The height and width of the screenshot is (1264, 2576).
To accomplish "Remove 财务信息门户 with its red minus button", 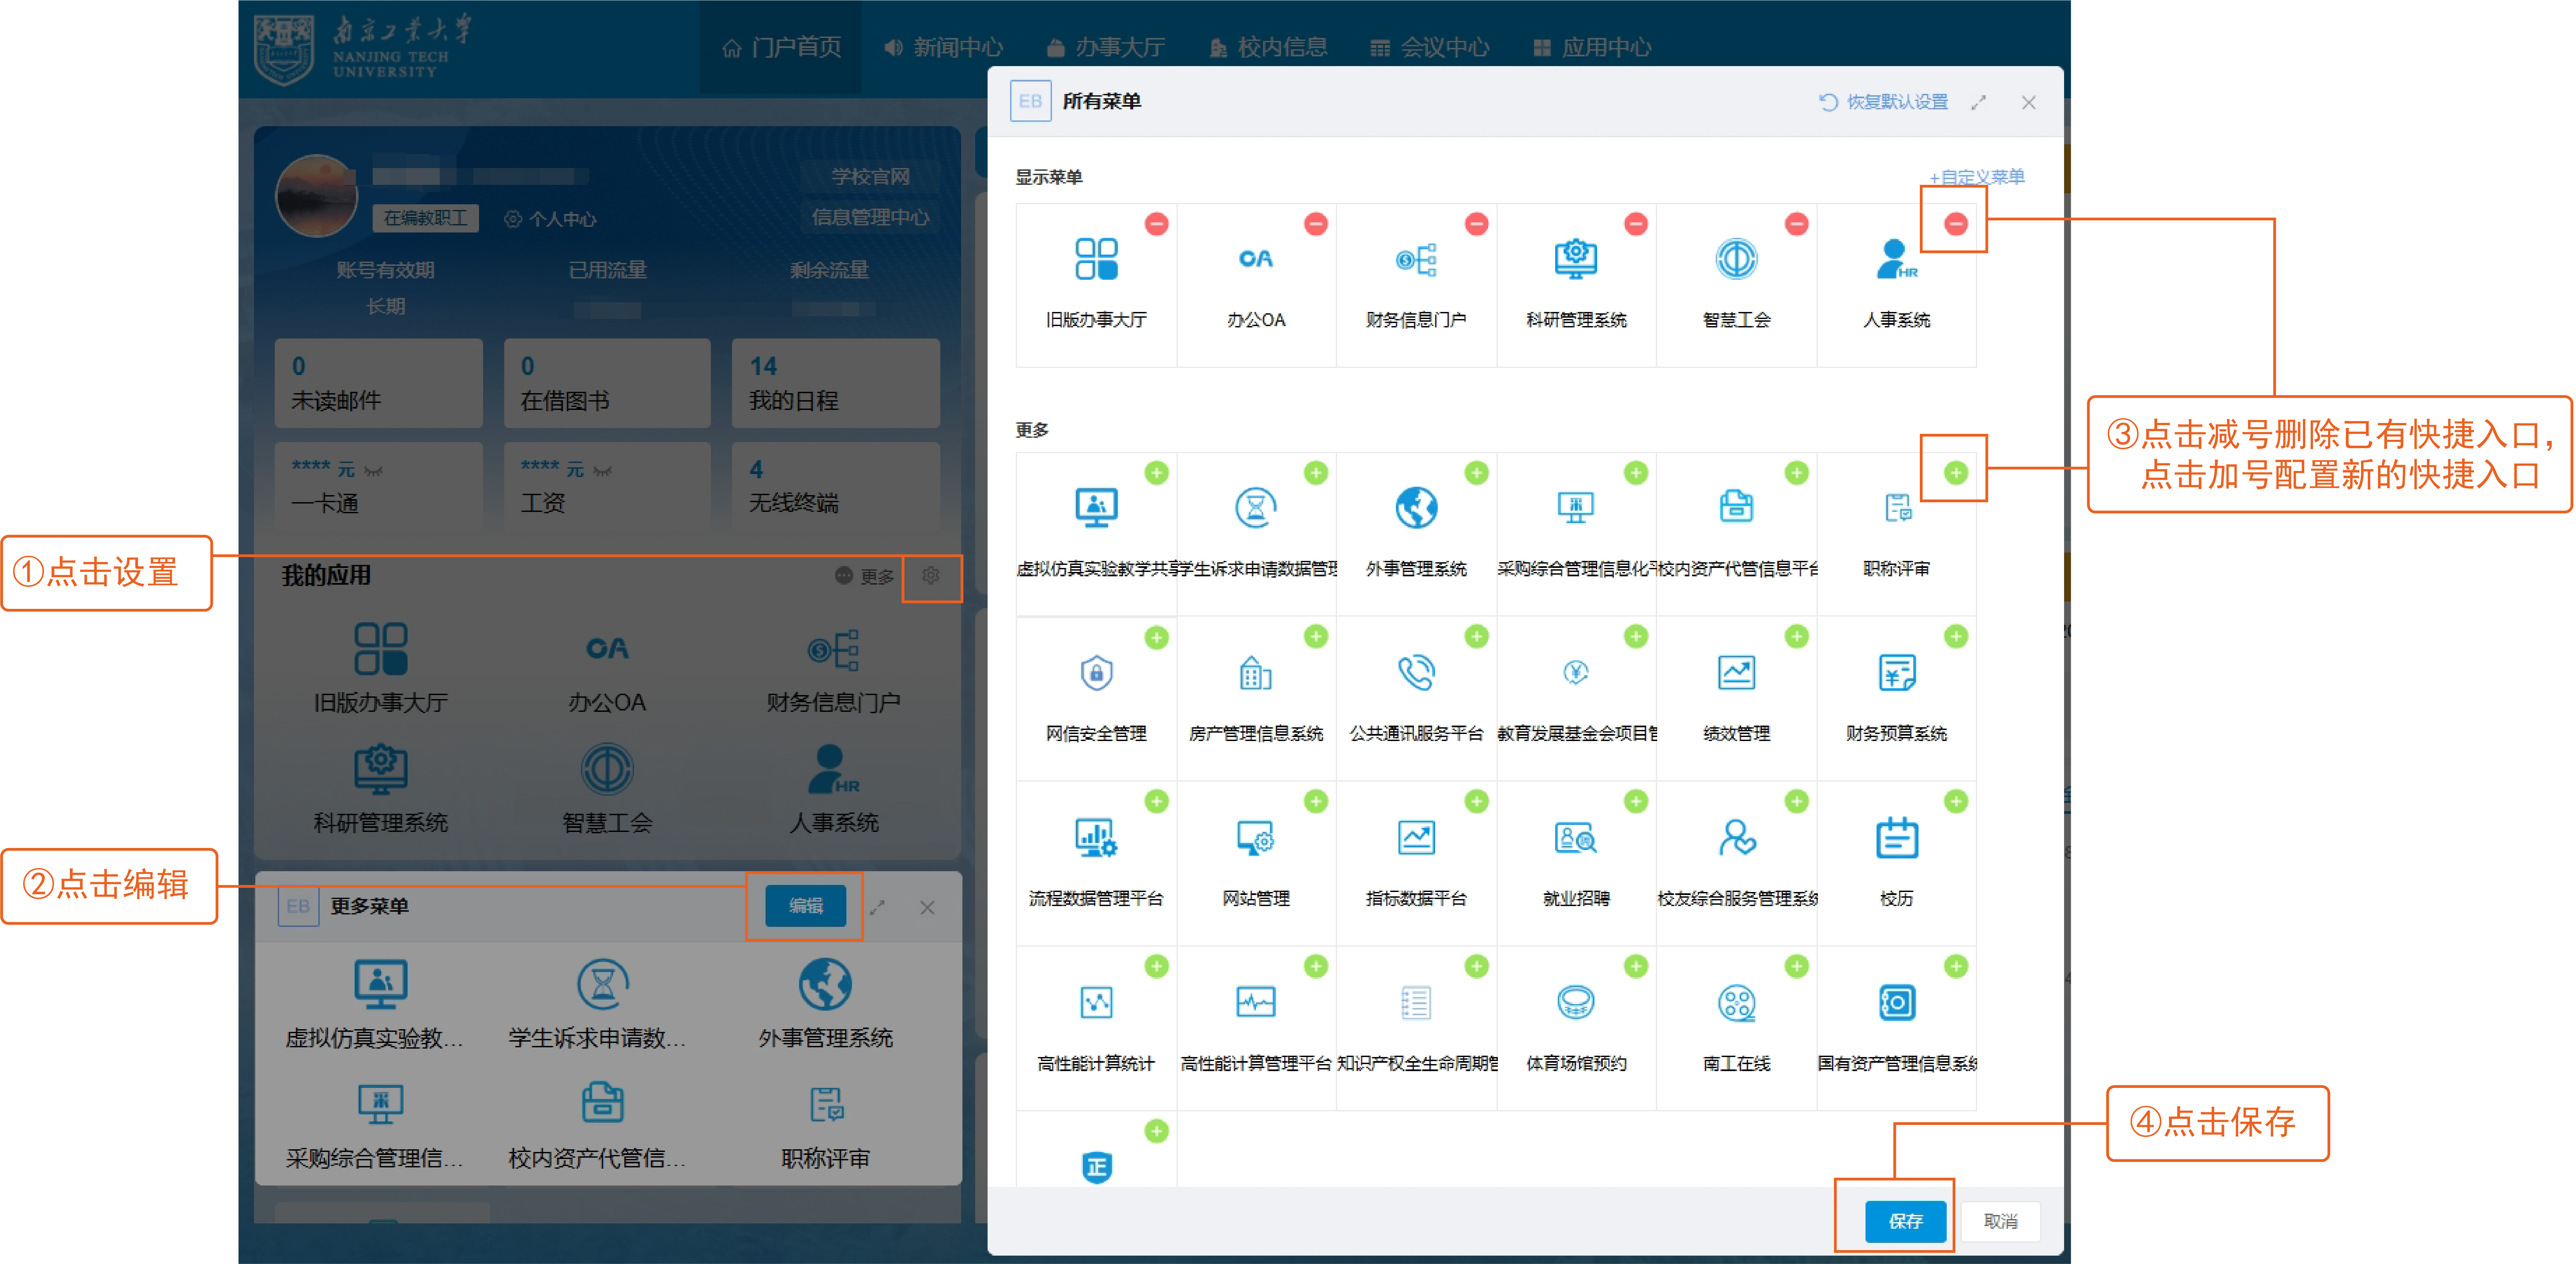I will 1476,224.
